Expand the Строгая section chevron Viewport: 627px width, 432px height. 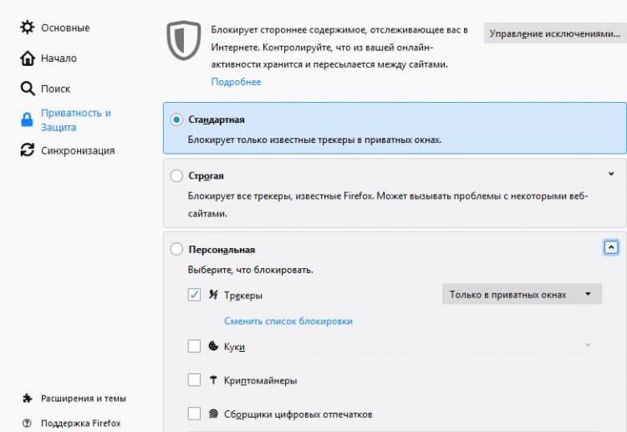tap(611, 174)
